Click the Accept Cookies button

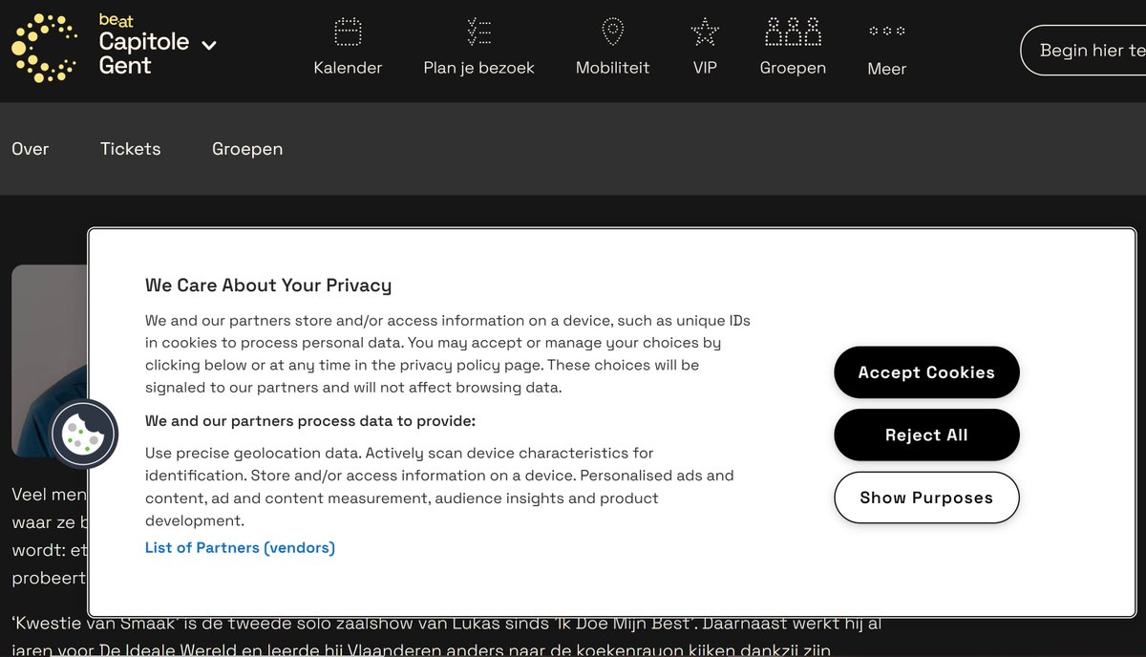(926, 372)
